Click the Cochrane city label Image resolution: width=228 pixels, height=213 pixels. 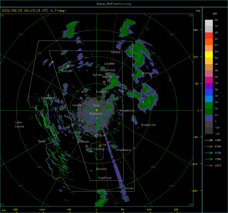pos(83,142)
